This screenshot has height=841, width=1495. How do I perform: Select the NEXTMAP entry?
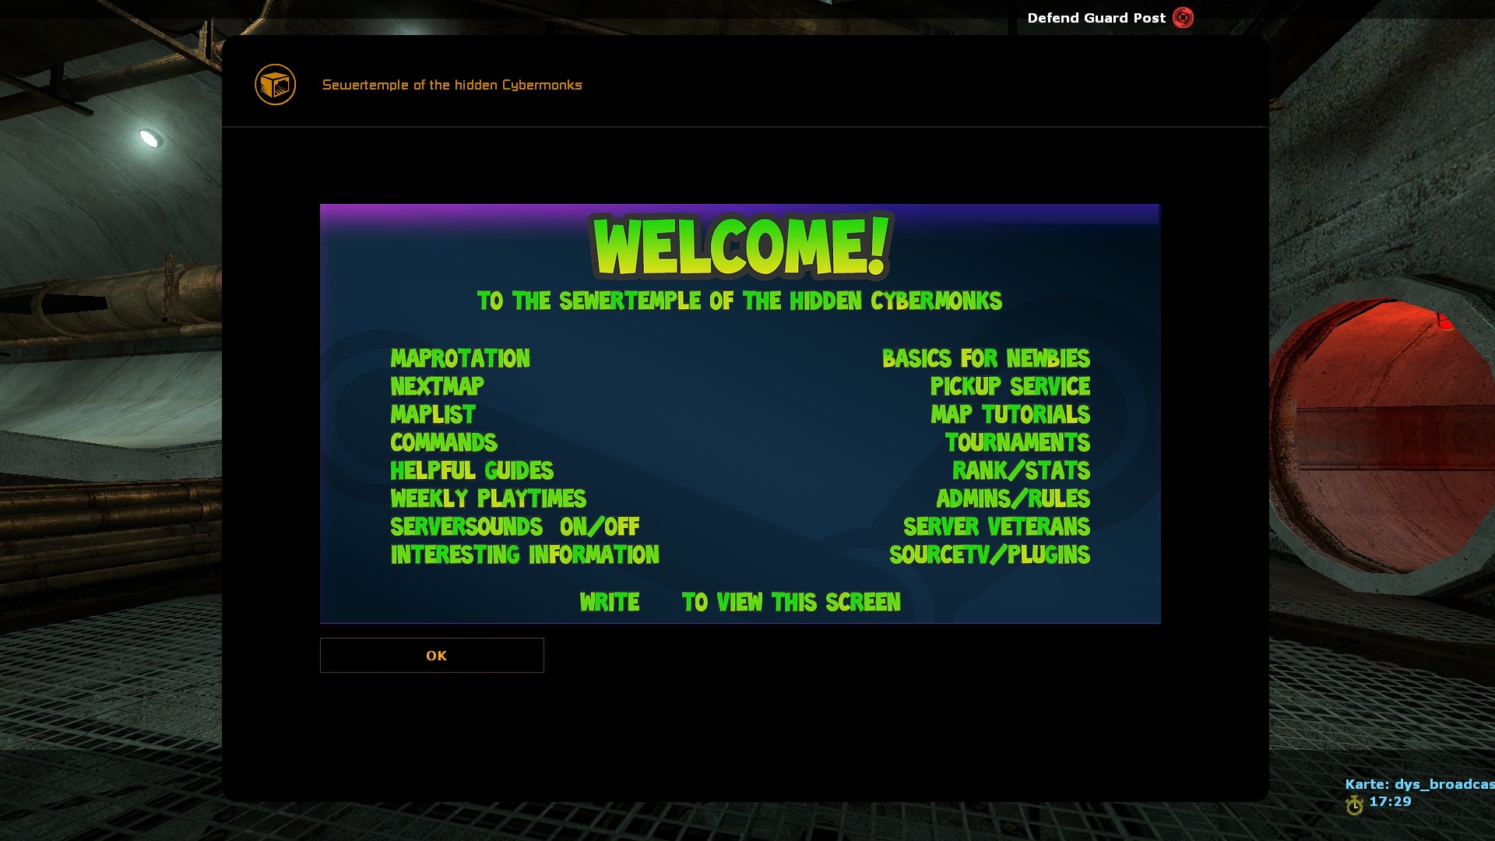(x=437, y=386)
